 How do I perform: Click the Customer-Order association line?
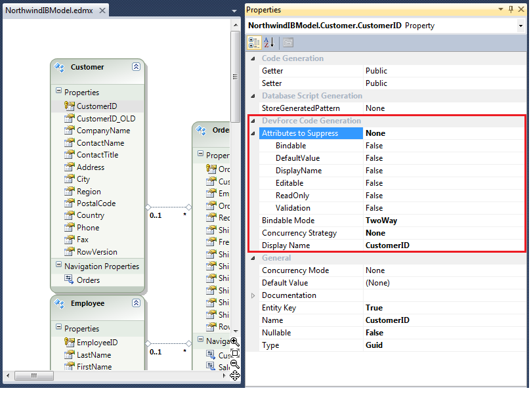point(168,207)
